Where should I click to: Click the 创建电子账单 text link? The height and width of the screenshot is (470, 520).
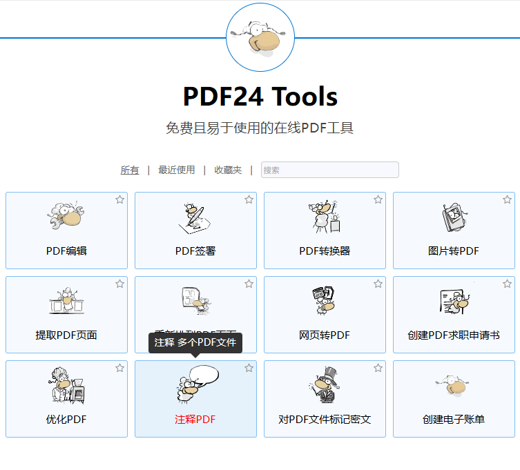point(454,420)
